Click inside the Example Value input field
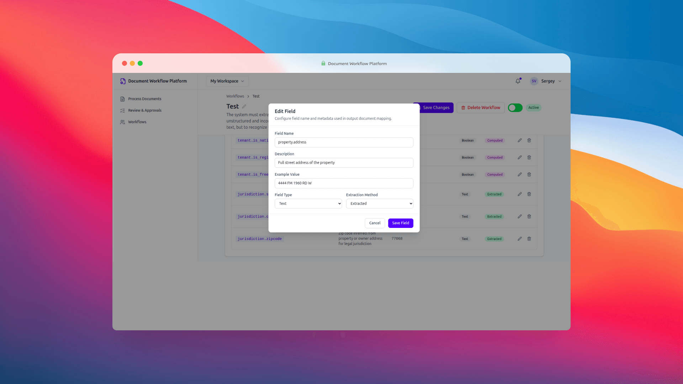 click(x=344, y=183)
